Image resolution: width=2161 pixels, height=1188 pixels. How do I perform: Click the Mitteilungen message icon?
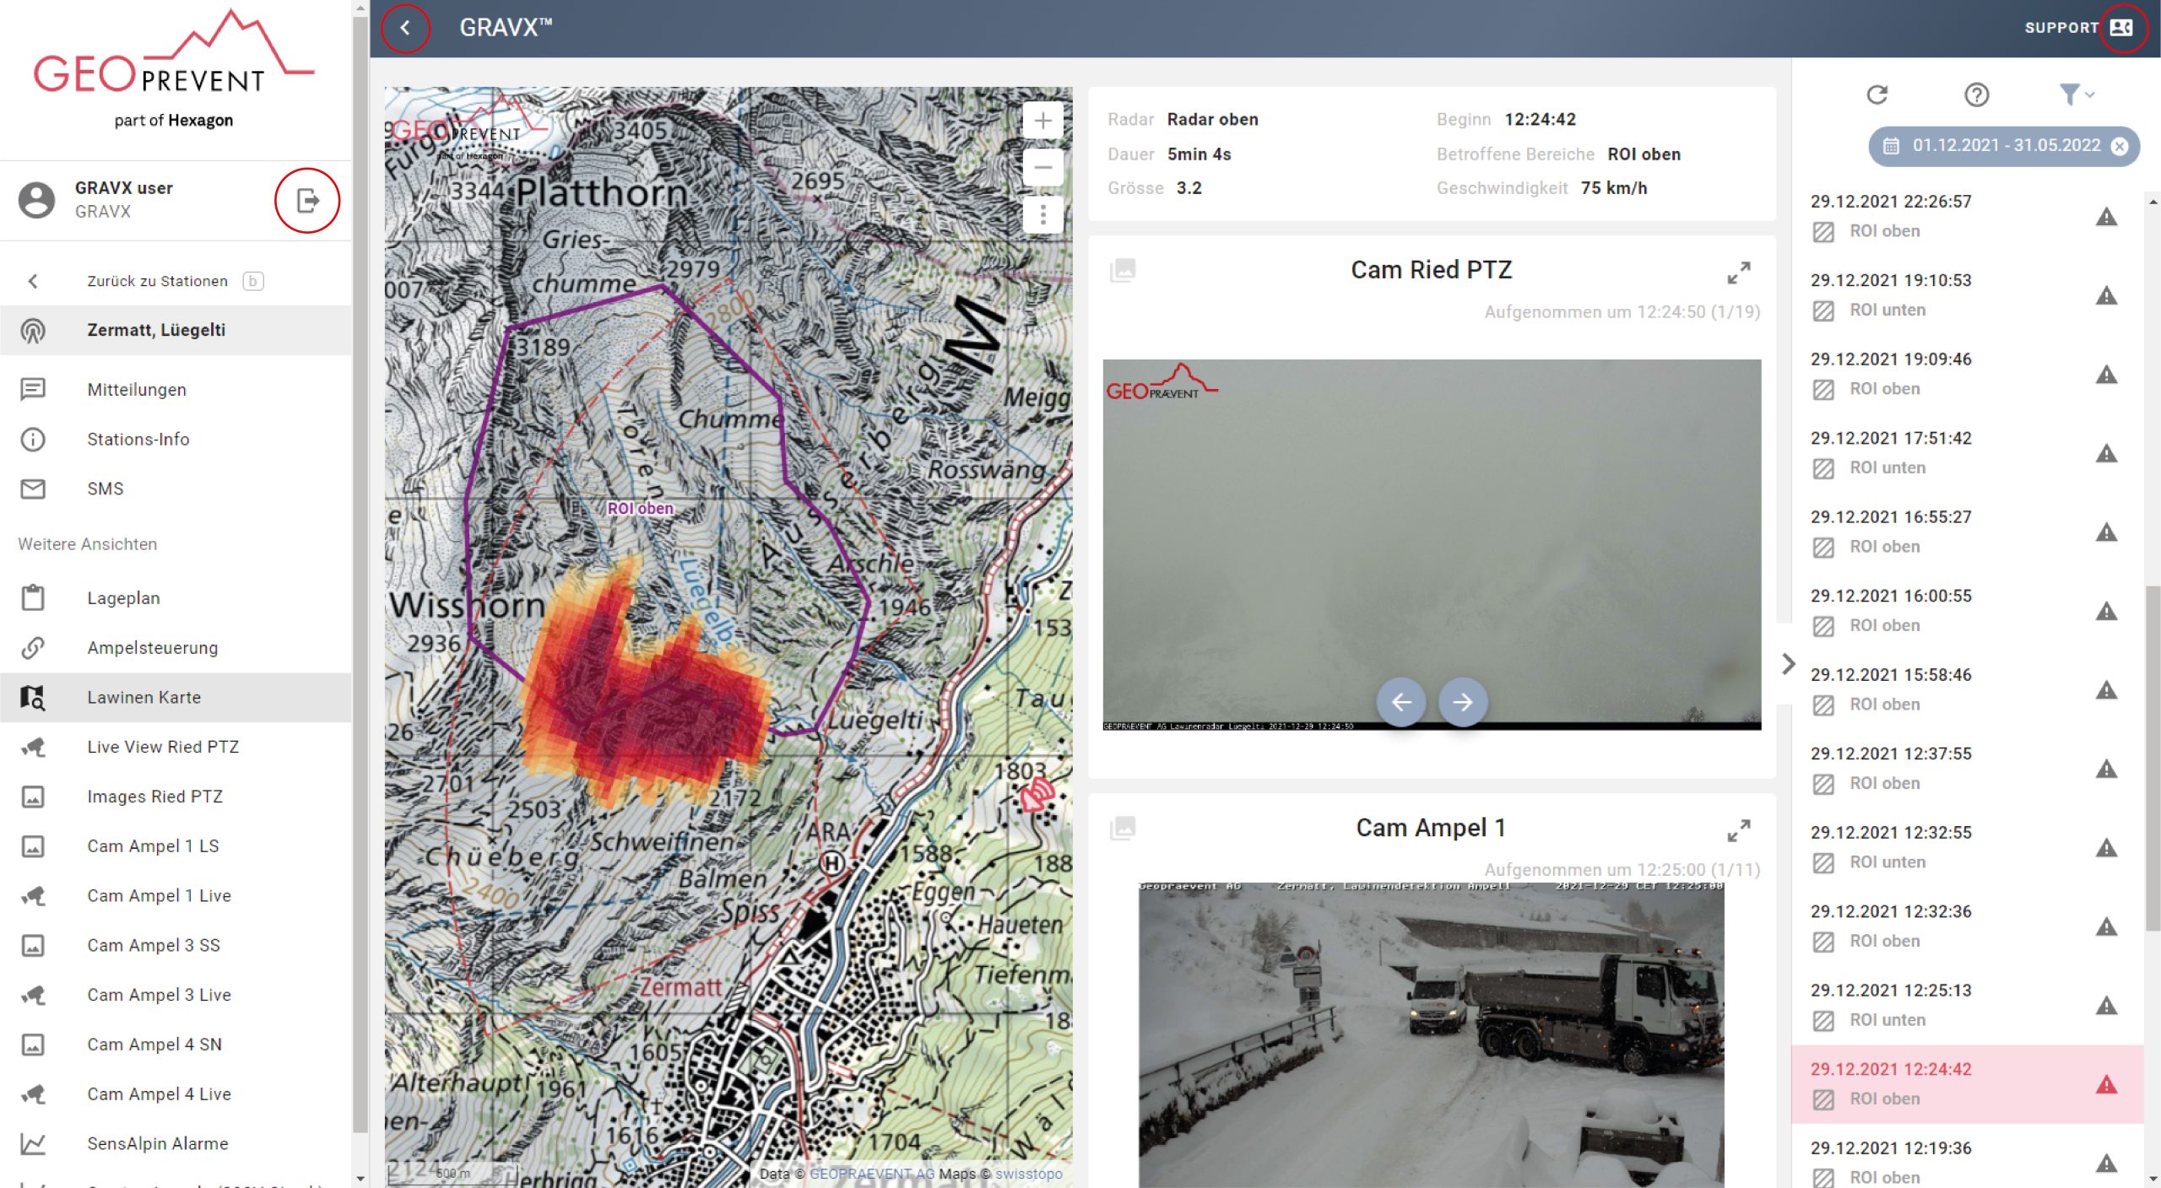[33, 390]
